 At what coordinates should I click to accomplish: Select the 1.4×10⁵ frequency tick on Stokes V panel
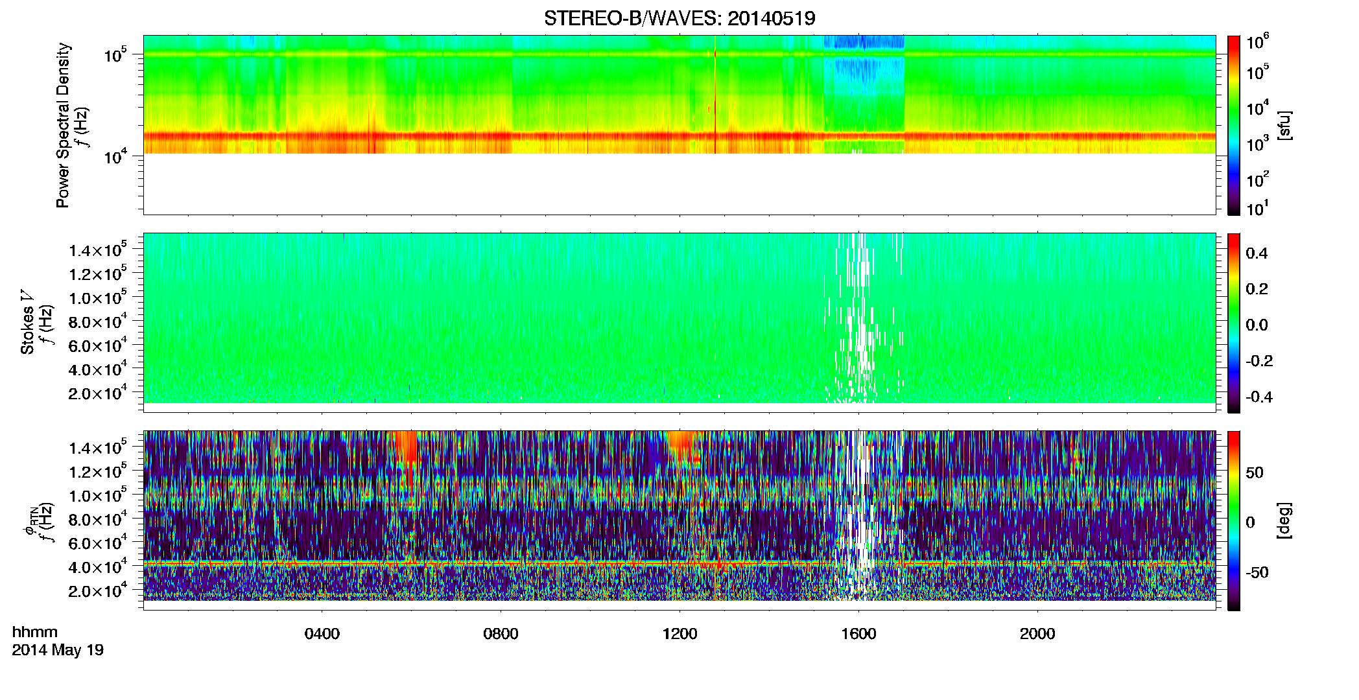tap(97, 250)
